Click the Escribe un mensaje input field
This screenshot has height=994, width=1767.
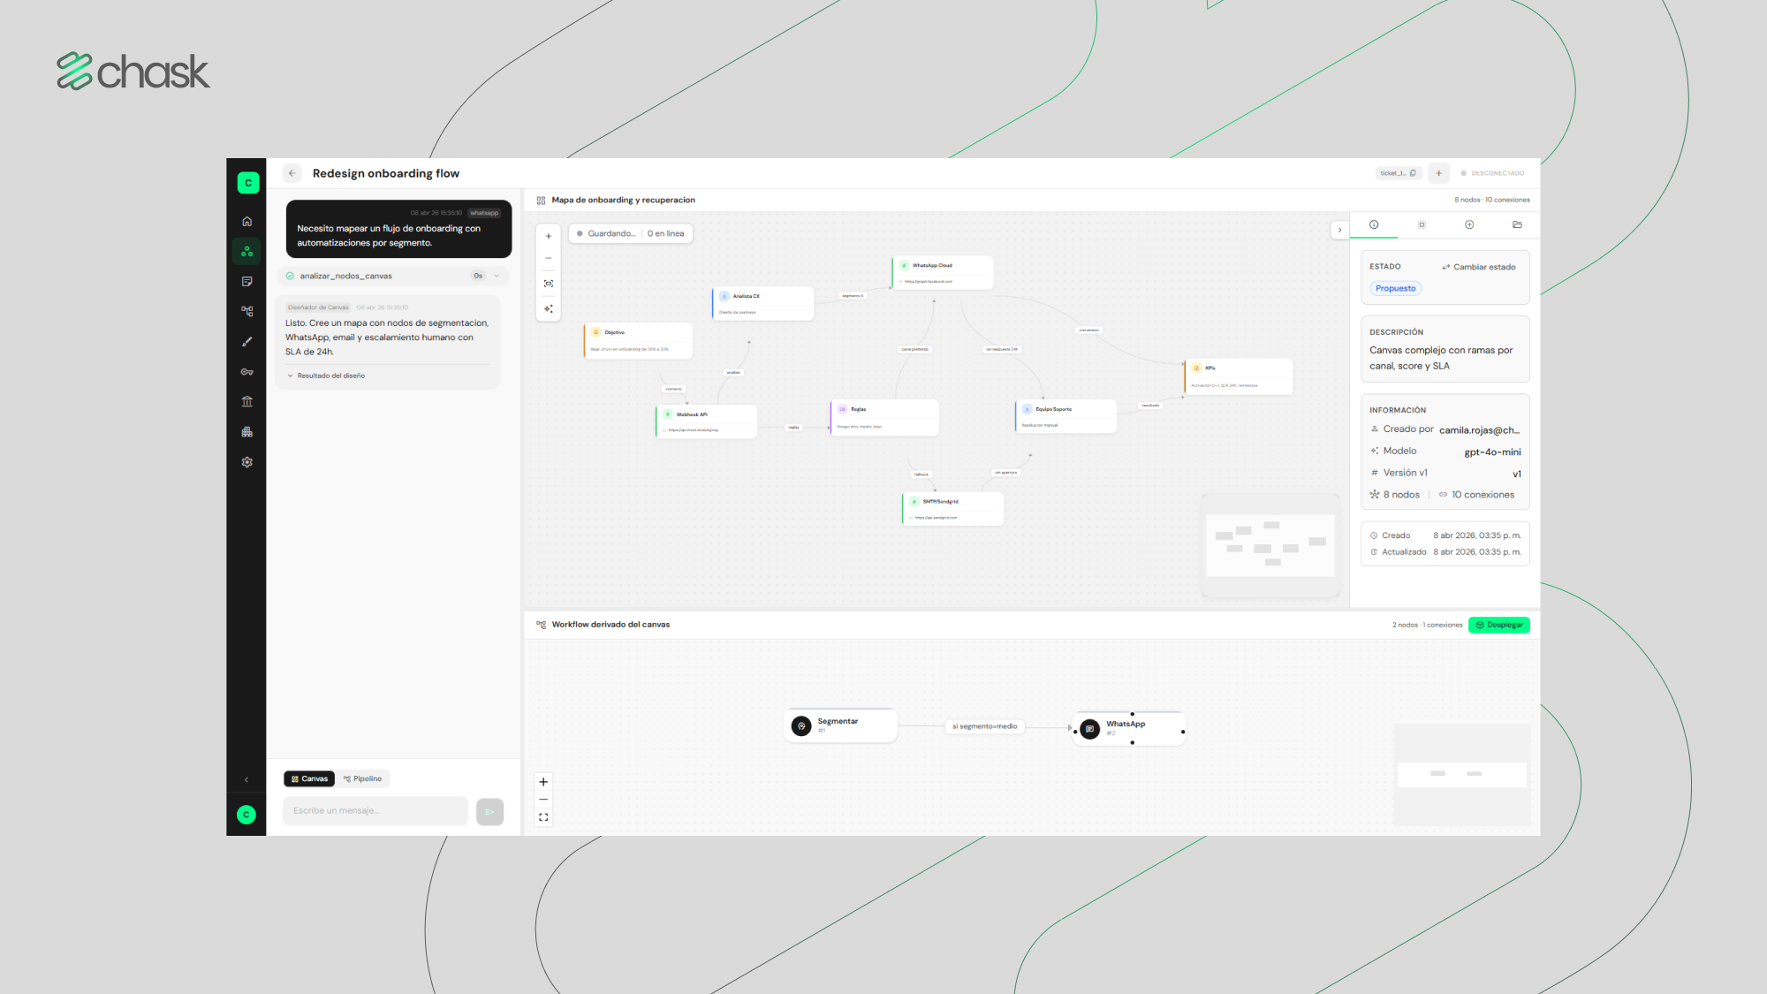[x=375, y=811]
